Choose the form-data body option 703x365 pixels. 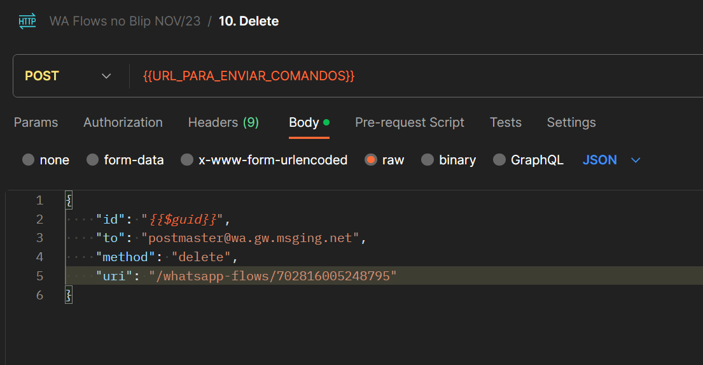(92, 160)
